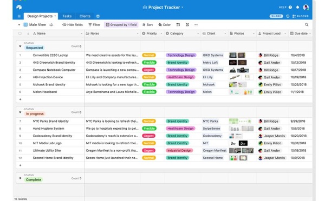Viewport: 325px width, 201px height.
Task: Open the Filter option
Action: 94,25
